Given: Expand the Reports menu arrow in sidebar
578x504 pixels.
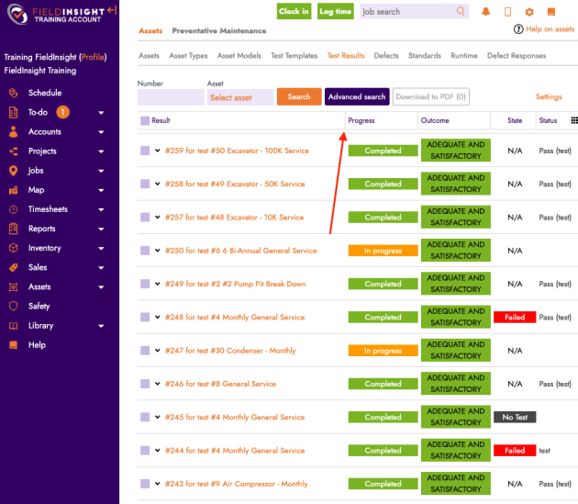Looking at the screenshot, I should (x=101, y=229).
